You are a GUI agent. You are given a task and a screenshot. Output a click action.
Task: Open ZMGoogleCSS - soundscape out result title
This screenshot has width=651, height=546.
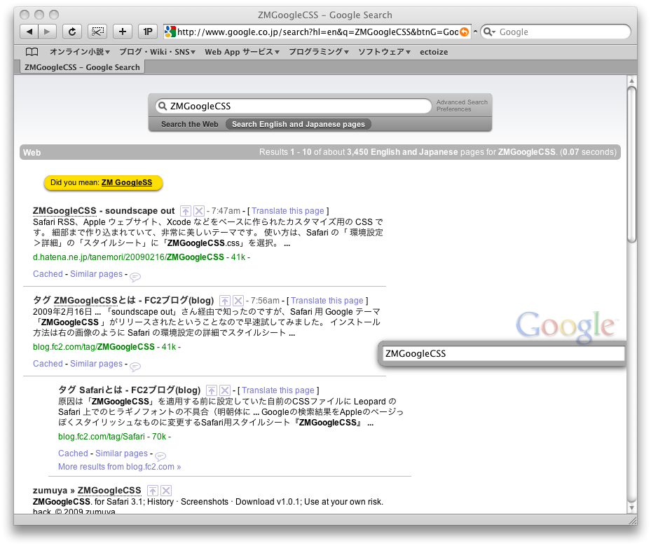104,211
